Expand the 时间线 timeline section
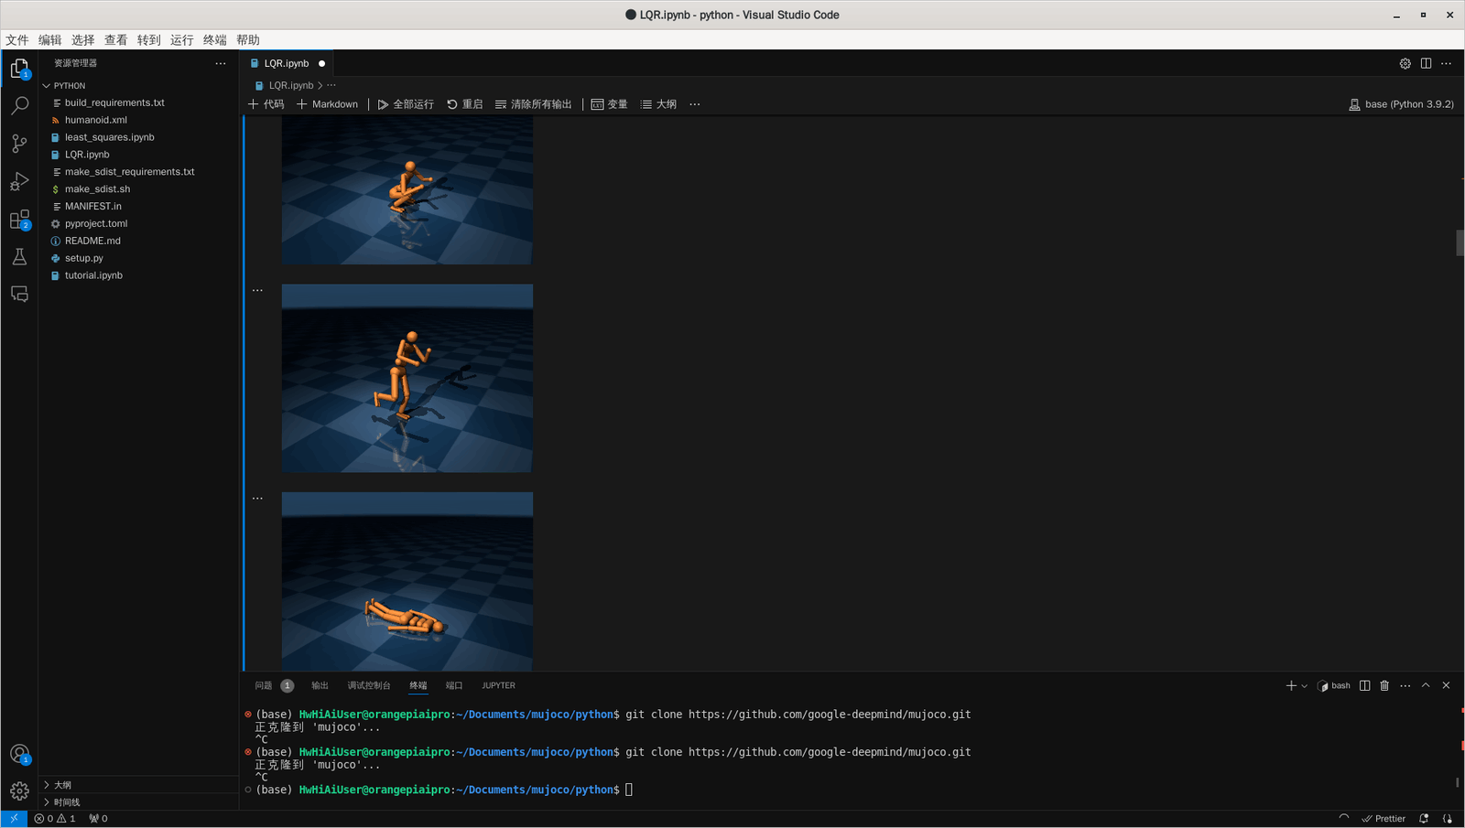Image resolution: width=1465 pixels, height=828 pixels. (139, 802)
